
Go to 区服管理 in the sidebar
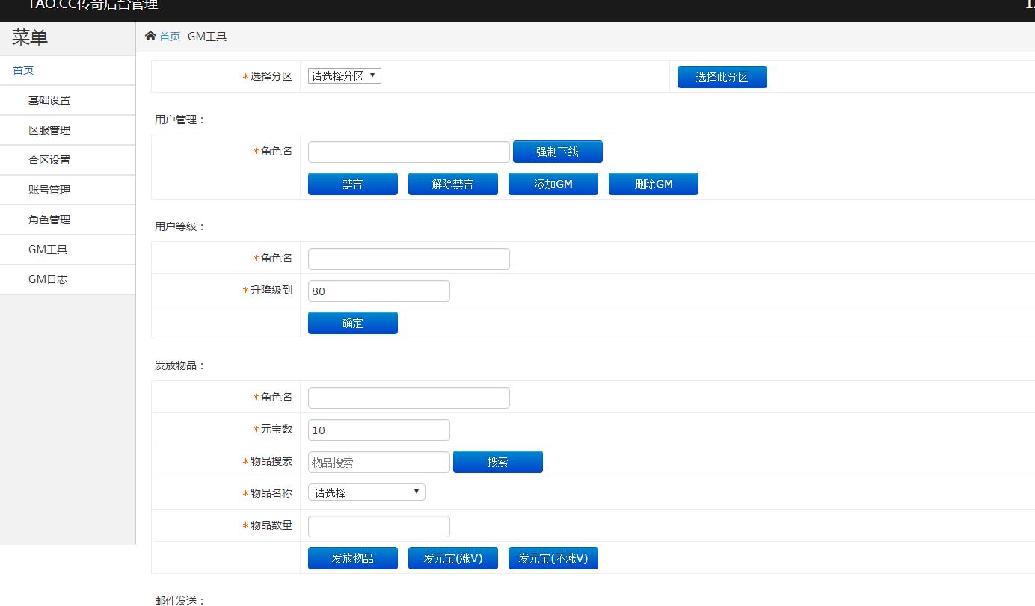pyautogui.click(x=49, y=130)
